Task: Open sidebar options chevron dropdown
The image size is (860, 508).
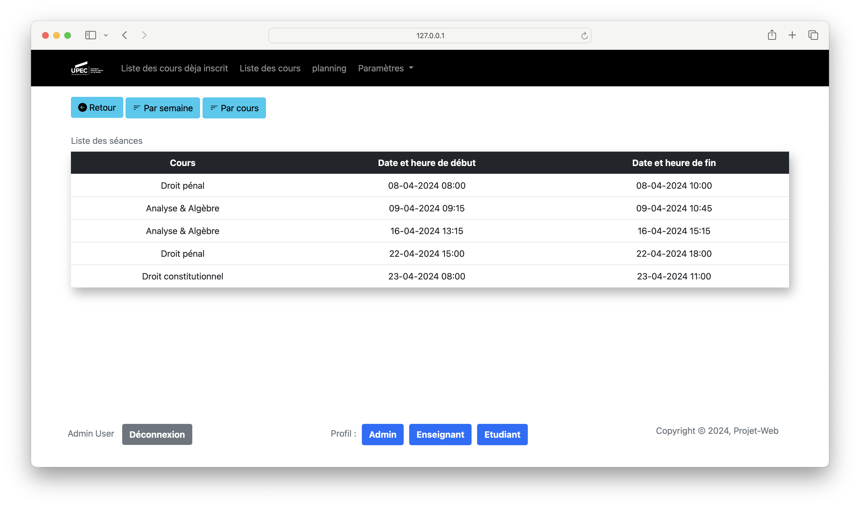Action: pyautogui.click(x=106, y=35)
